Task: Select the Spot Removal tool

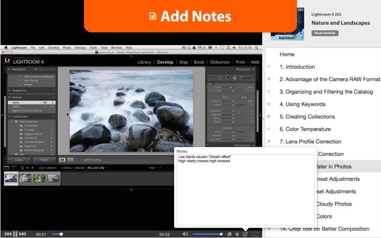Action: pyautogui.click(x=220, y=78)
